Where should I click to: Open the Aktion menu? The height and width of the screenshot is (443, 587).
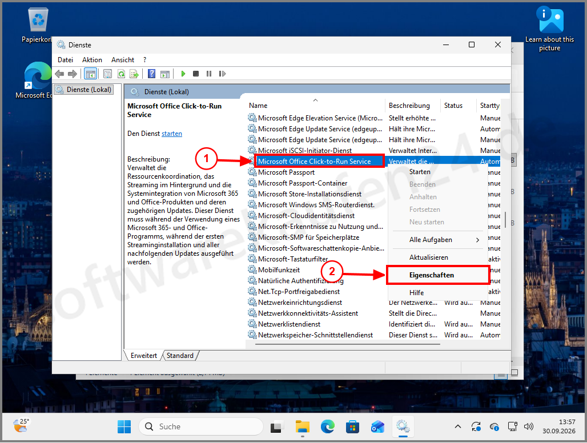[x=92, y=60]
